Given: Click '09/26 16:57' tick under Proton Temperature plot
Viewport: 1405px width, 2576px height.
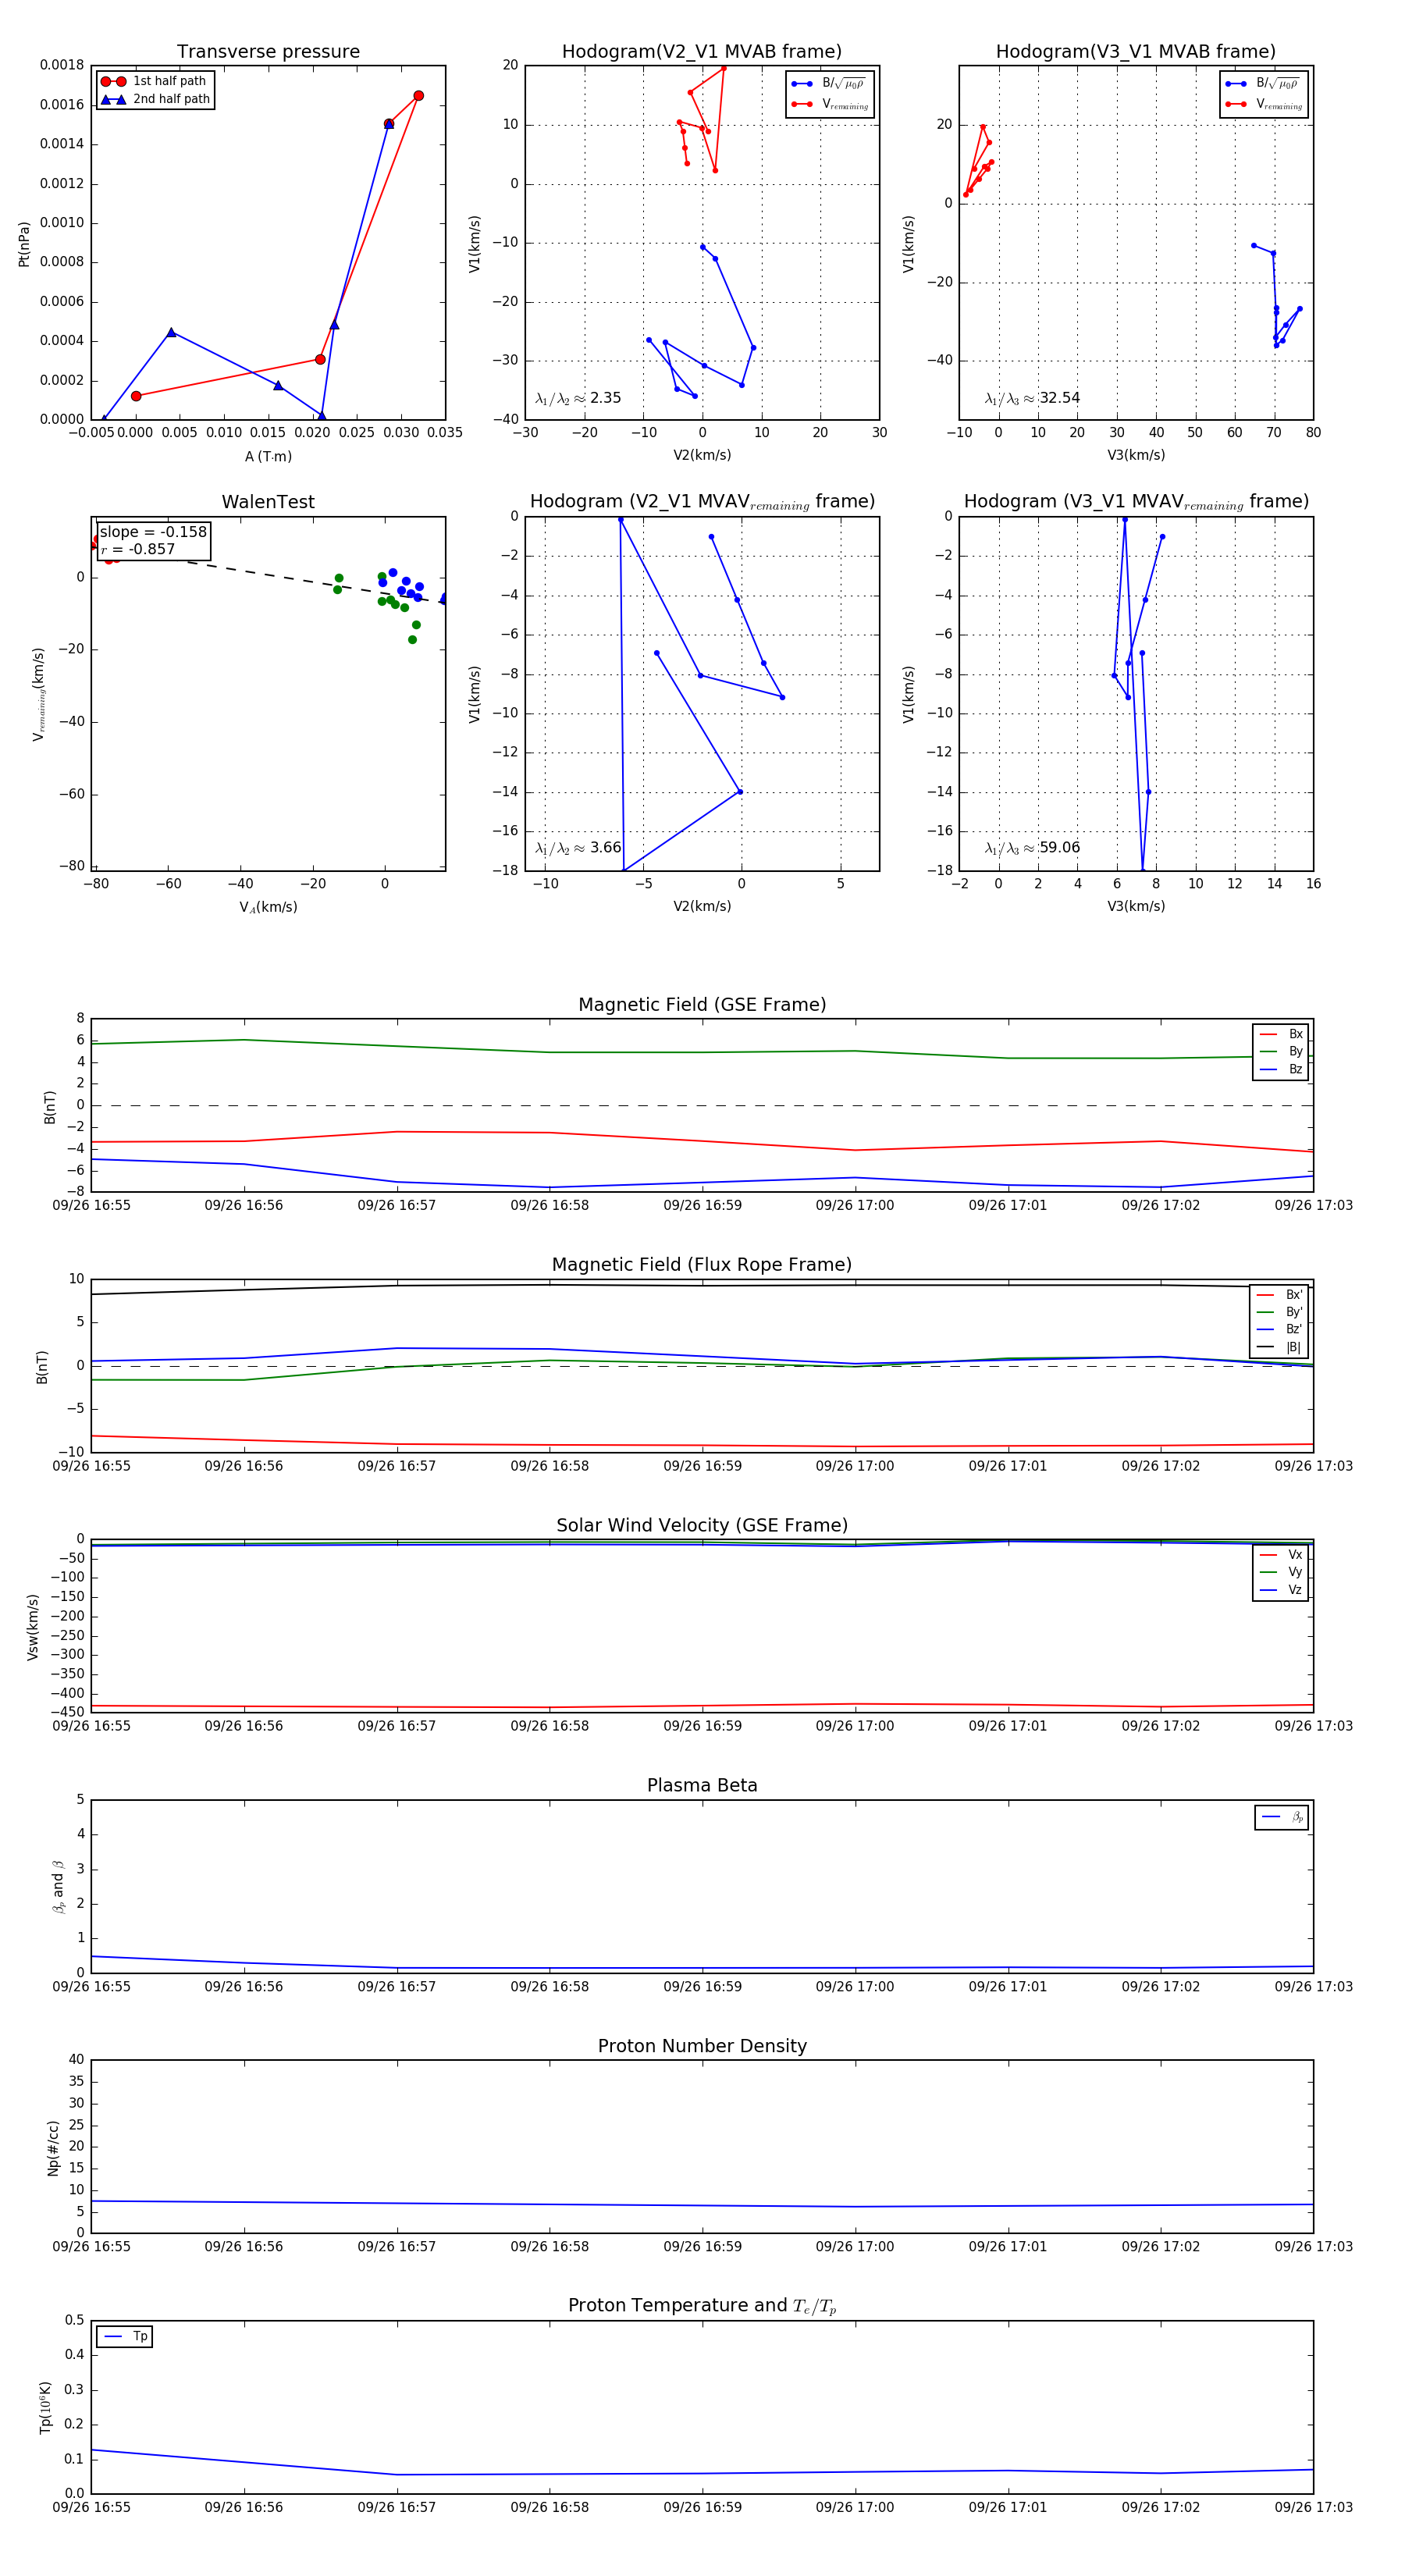Looking at the screenshot, I should point(397,2507).
